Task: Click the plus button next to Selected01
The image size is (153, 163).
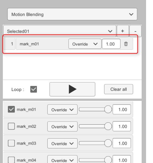Action: coord(123,31)
